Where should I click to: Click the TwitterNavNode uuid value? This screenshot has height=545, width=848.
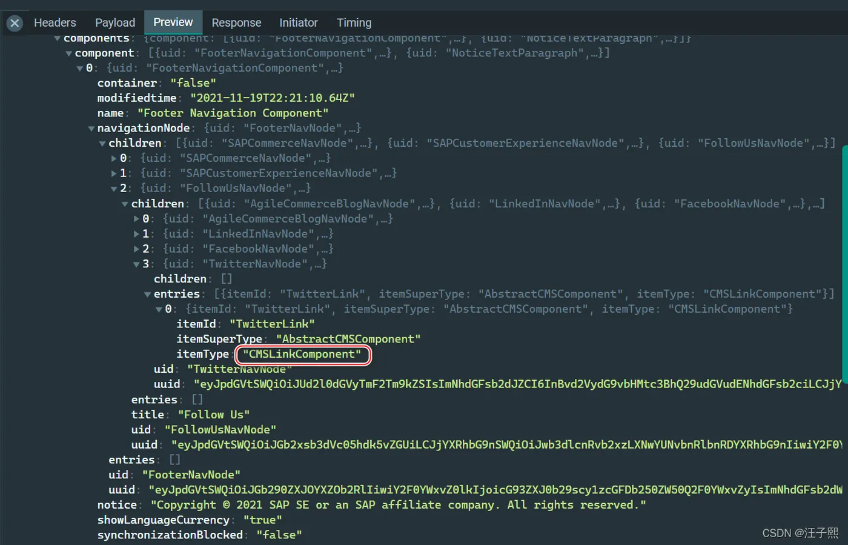[x=518, y=384]
